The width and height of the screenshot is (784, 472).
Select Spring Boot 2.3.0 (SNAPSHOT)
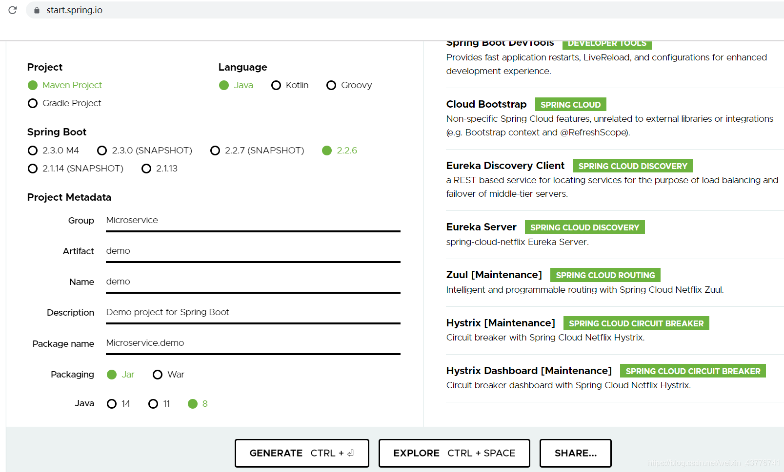coord(144,151)
